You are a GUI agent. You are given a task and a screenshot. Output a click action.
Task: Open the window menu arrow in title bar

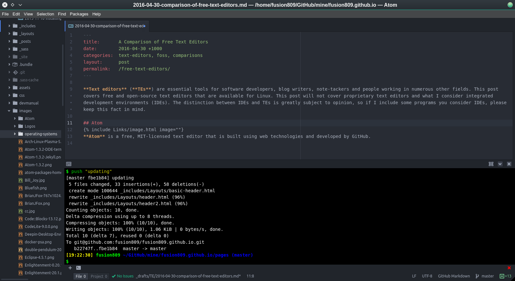(x=20, y=5)
